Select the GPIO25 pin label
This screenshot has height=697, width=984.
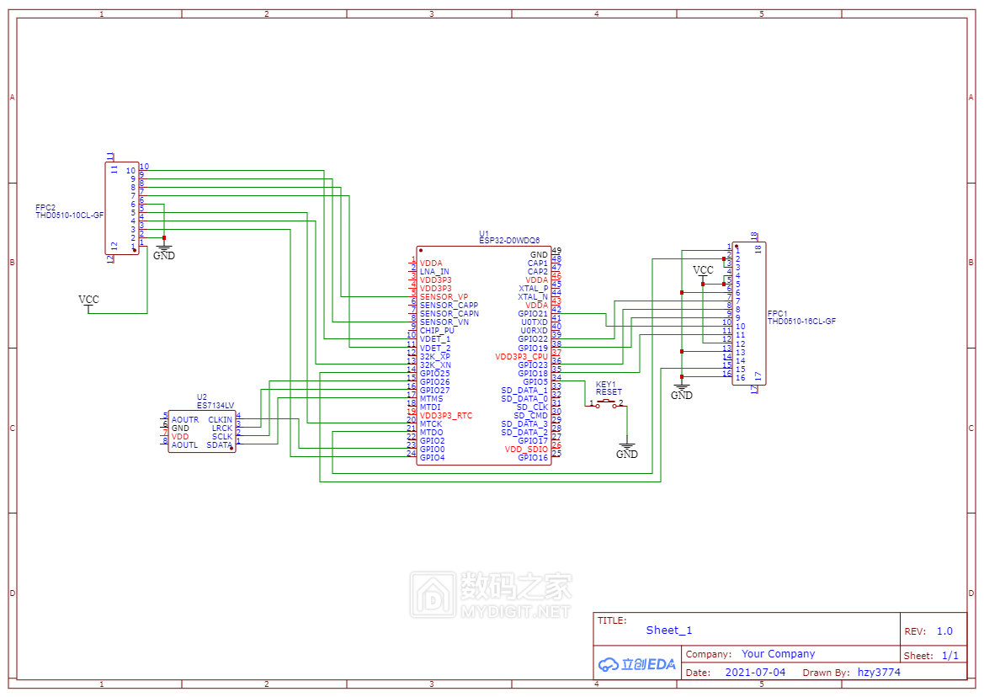(x=434, y=373)
